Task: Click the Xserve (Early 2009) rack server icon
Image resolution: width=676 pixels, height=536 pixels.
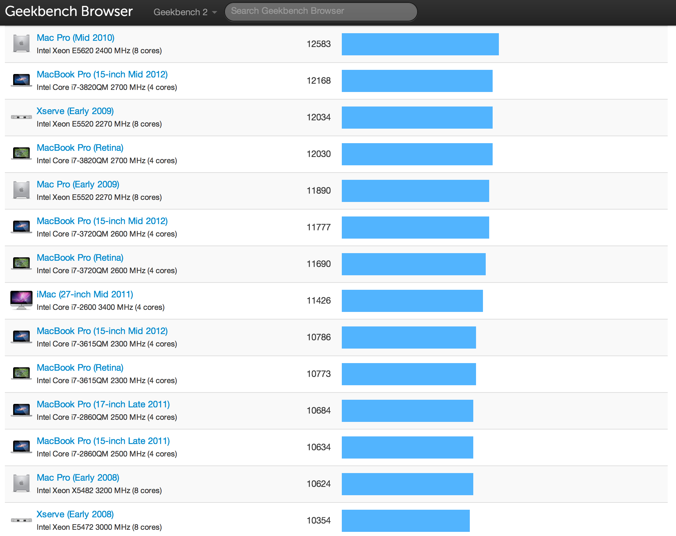Action: click(x=21, y=117)
